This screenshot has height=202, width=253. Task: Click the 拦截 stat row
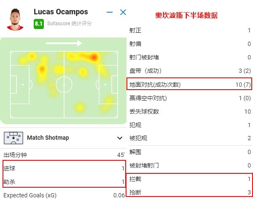click(190, 179)
